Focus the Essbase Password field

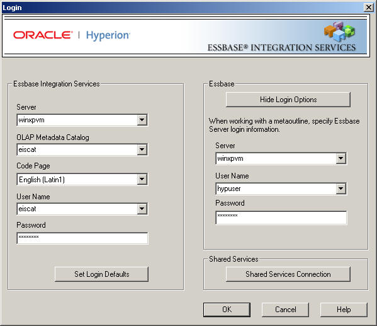tap(281, 218)
